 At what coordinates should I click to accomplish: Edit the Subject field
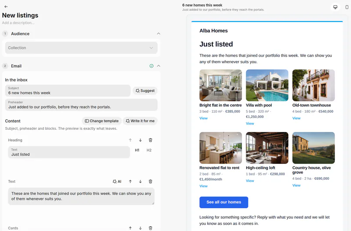coord(68,91)
